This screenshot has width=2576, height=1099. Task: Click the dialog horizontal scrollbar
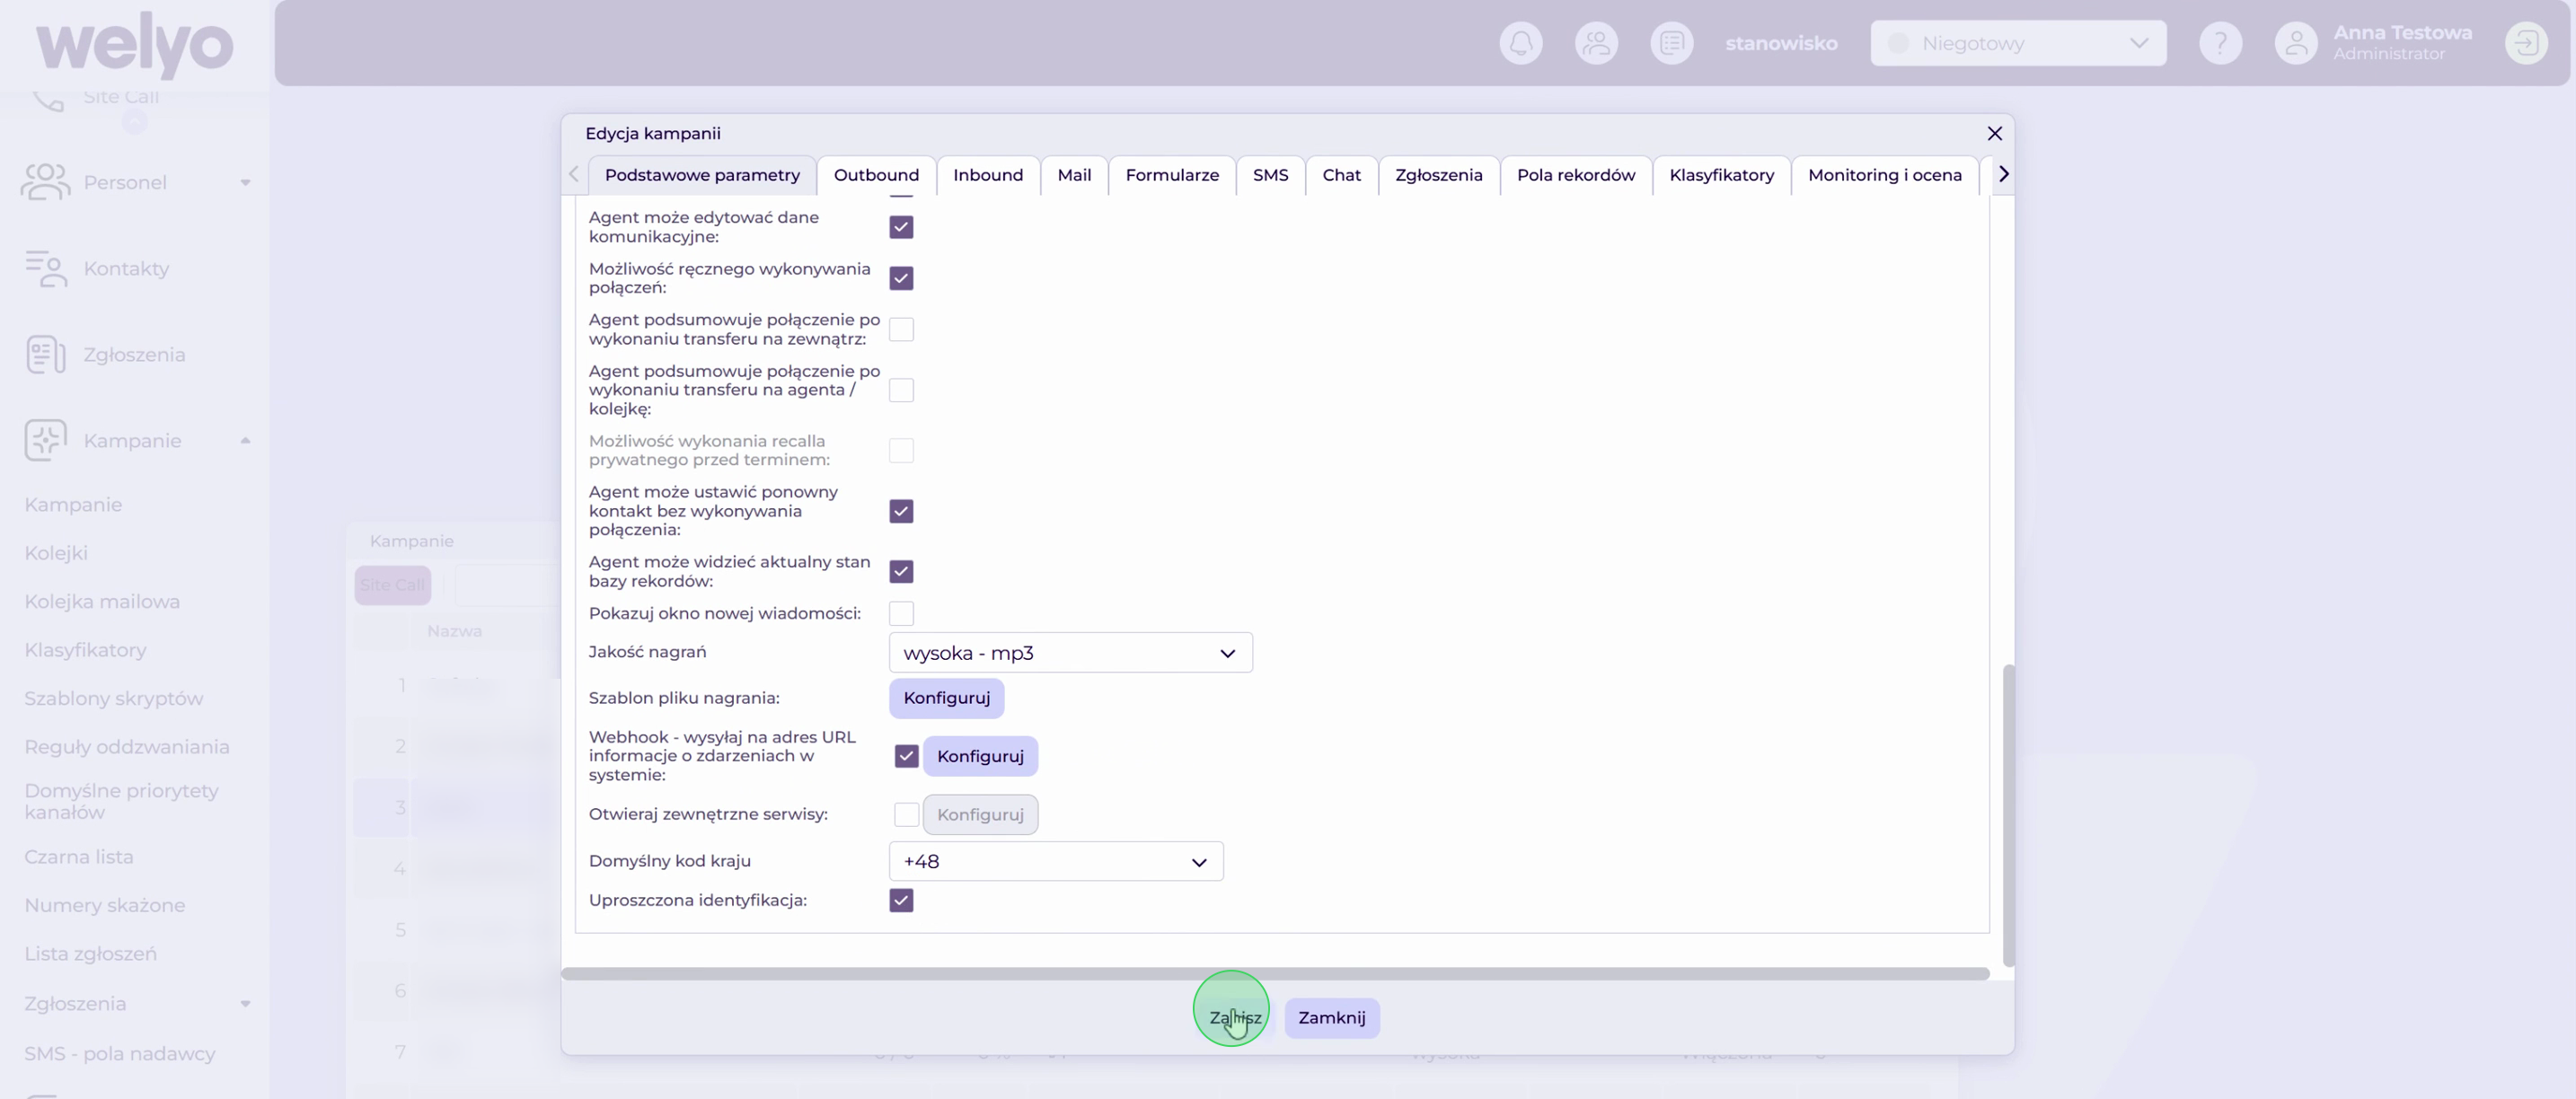pyautogui.click(x=1275, y=973)
